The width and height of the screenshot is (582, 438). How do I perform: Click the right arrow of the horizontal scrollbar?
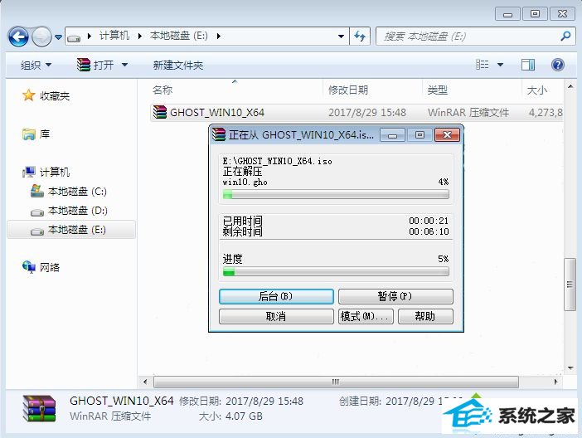pyautogui.click(x=555, y=382)
